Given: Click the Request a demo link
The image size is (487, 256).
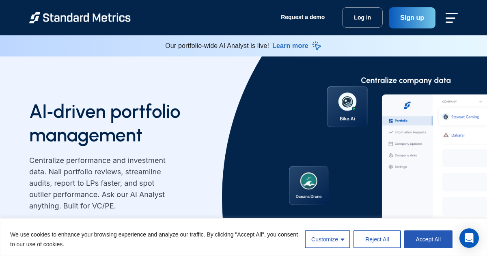Looking at the screenshot, I should coord(303,17).
